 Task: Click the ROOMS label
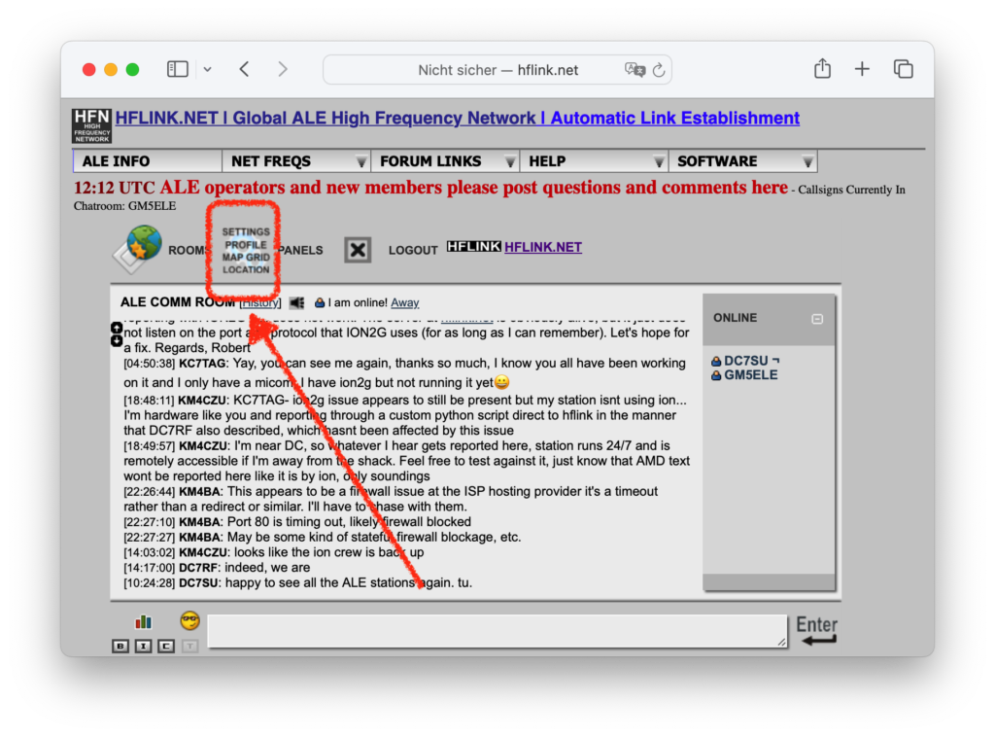click(189, 250)
